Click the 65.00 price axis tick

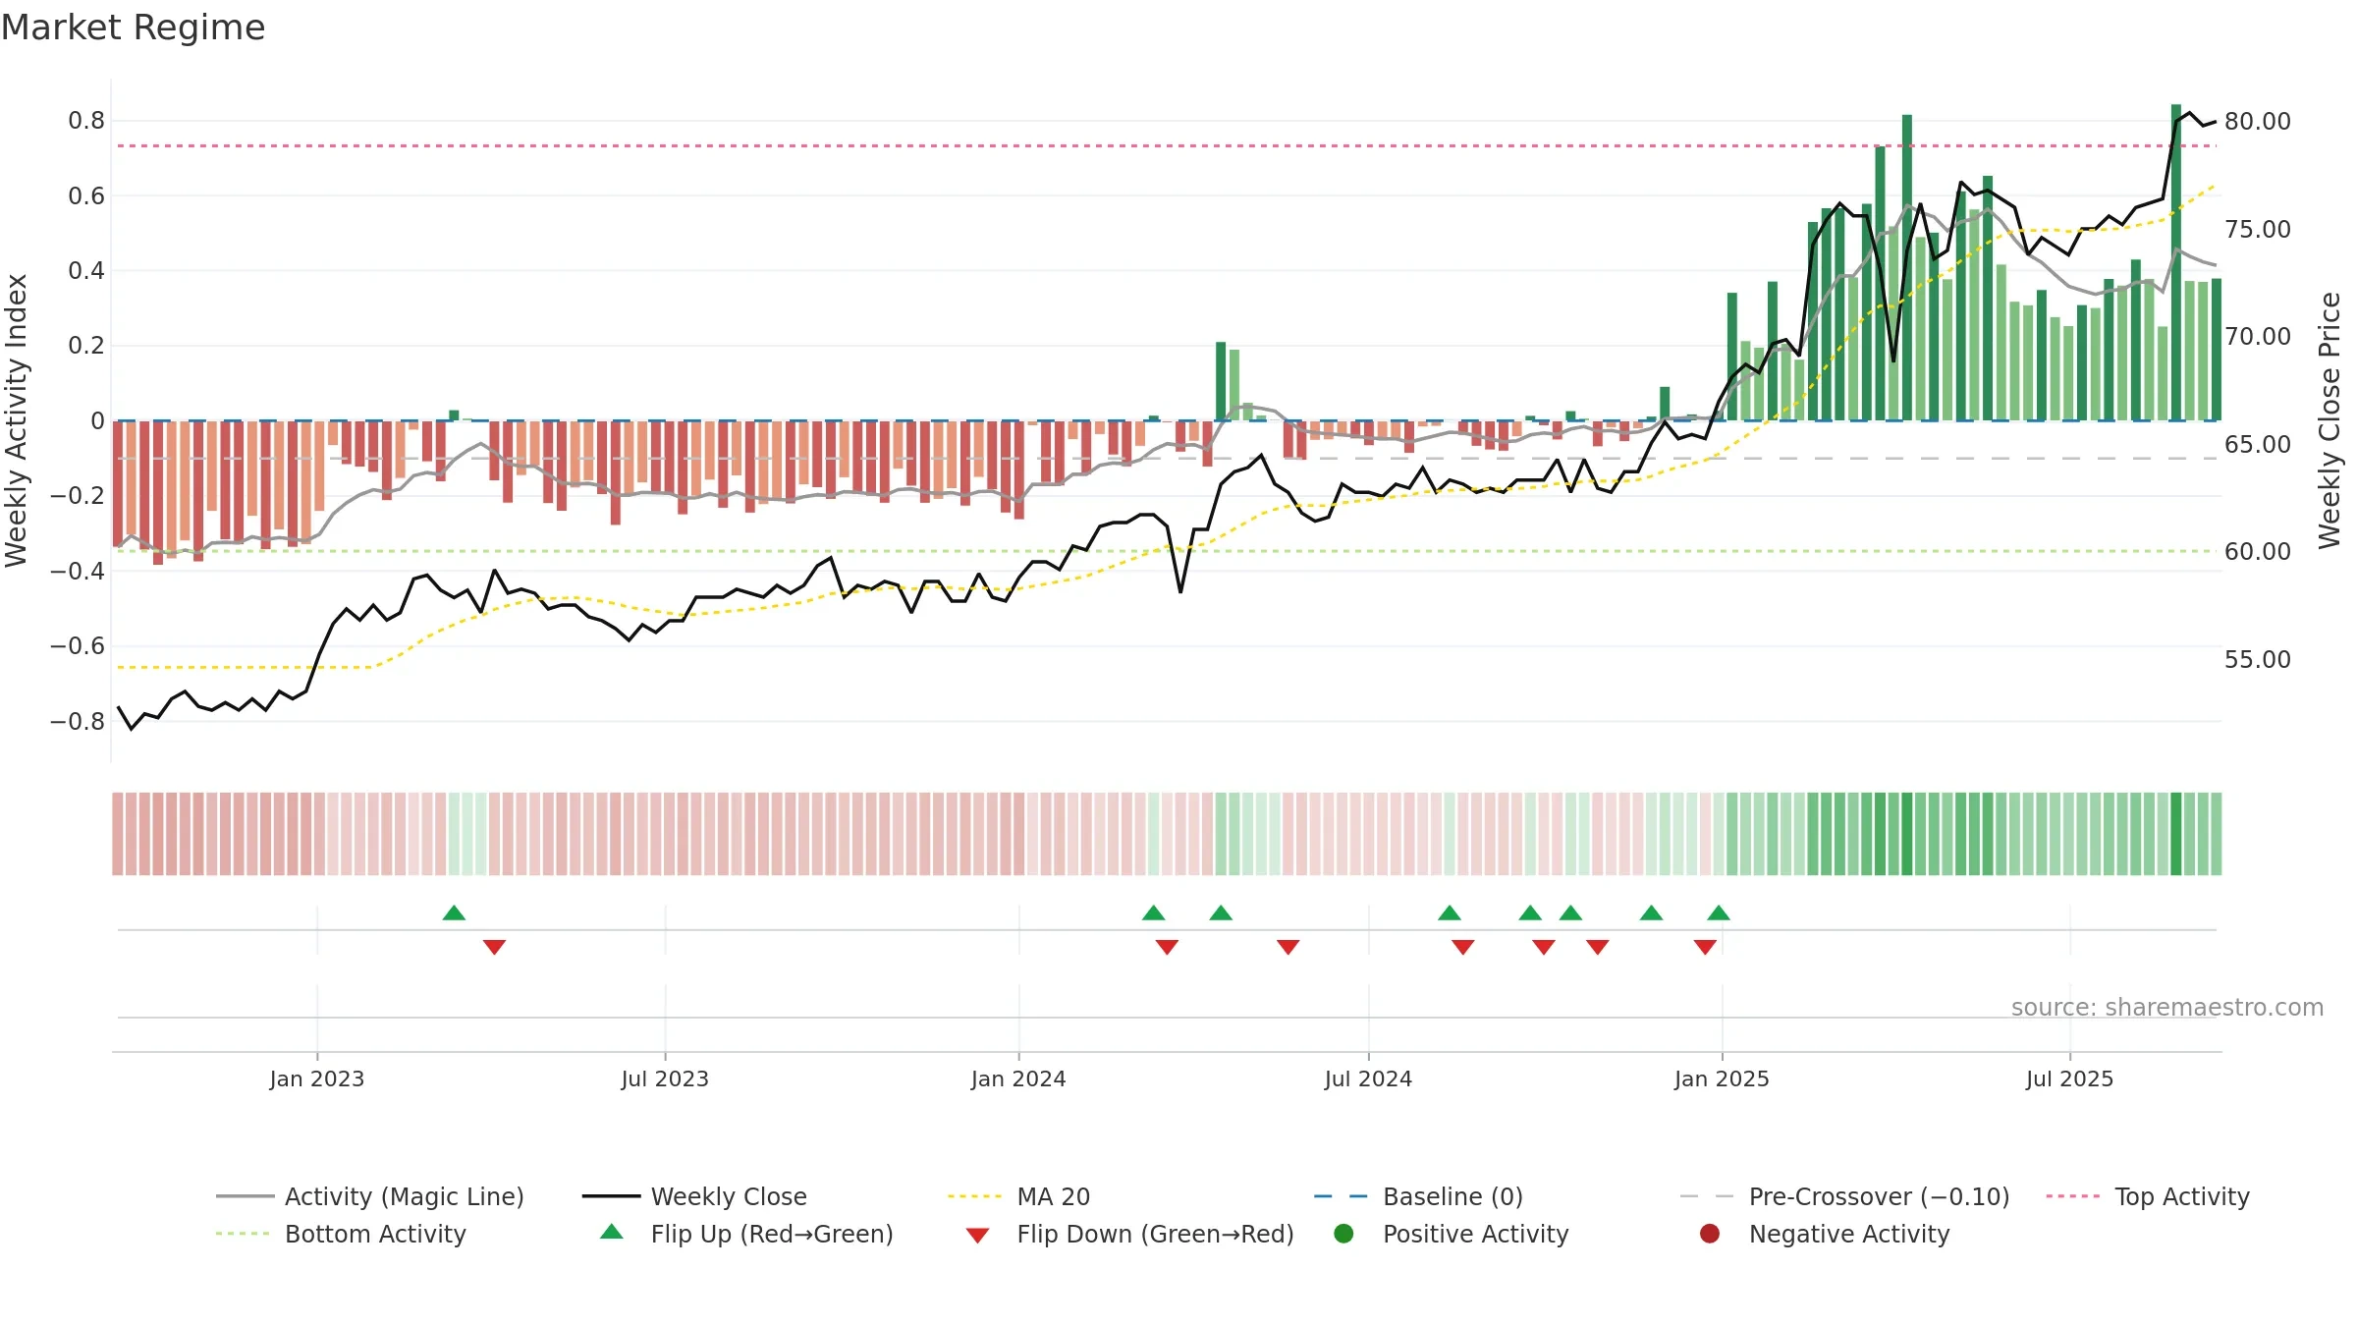2258,444
